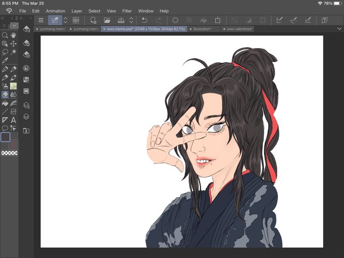Select the Correct line tool
The height and width of the screenshot is (258, 344).
[13, 128]
